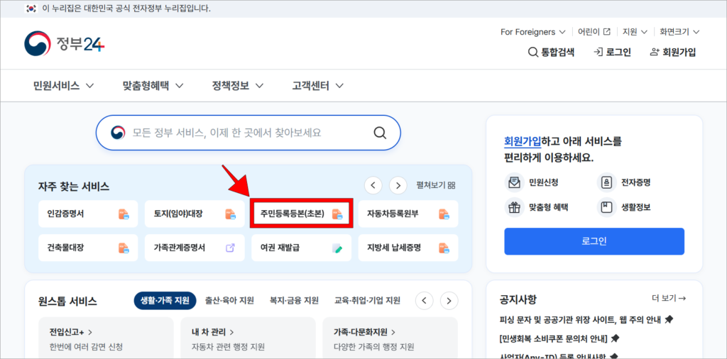Switch to 출산·육아 지원 tab
This screenshot has width=727, height=359.
click(x=229, y=300)
